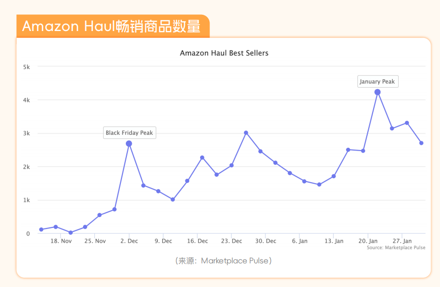Select the last data point on the line
The width and height of the screenshot is (440, 287).
pyautogui.click(x=421, y=143)
